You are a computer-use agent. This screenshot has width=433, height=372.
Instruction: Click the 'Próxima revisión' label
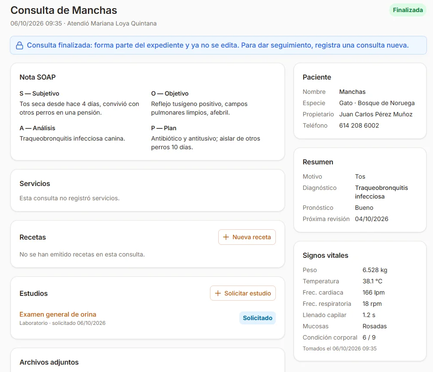point(326,219)
